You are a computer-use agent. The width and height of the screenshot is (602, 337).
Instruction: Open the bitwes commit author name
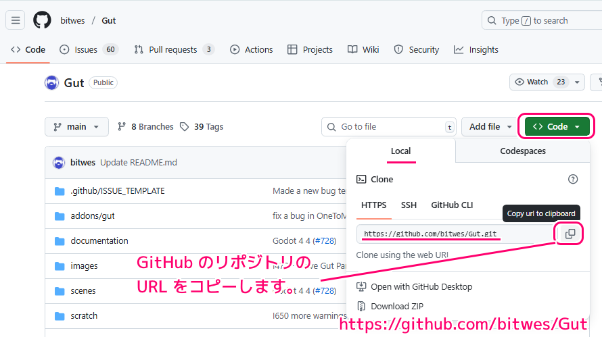[x=83, y=163]
